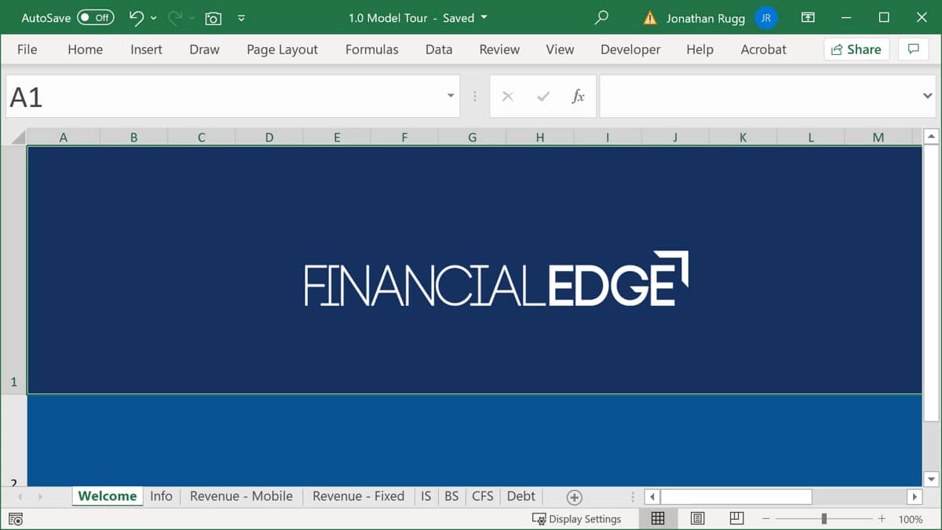Open the Undo history dropdown arrow

click(x=153, y=17)
